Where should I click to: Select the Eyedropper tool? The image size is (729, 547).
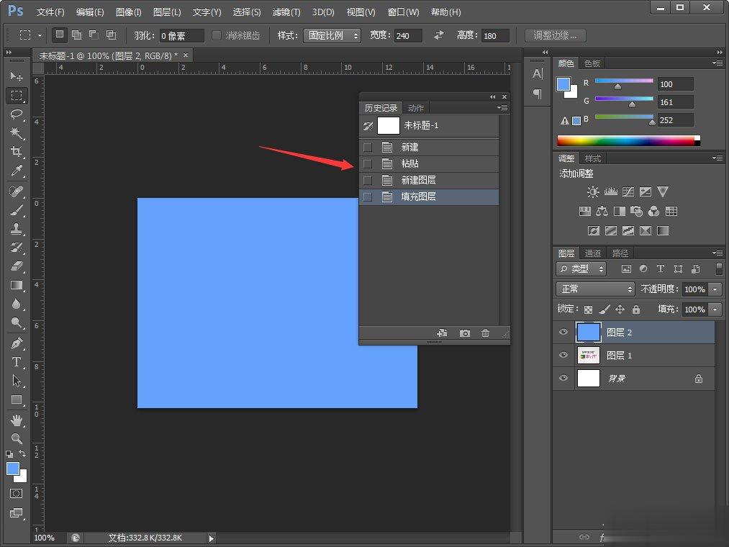[x=17, y=171]
